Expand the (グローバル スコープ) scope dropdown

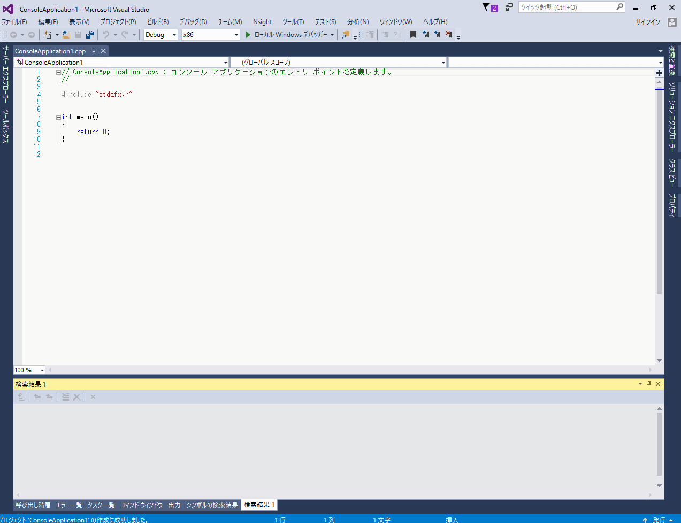coord(443,63)
